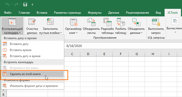Click the Объединить листы icon

[91, 22]
